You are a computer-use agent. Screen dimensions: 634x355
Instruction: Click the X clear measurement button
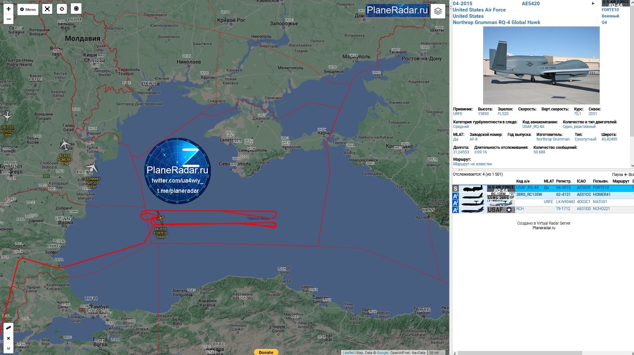pos(9,338)
